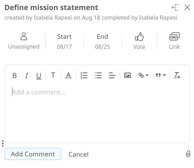The image size is (194, 168).
Task: Expand the link insert dropdown
Action: pos(143,75)
